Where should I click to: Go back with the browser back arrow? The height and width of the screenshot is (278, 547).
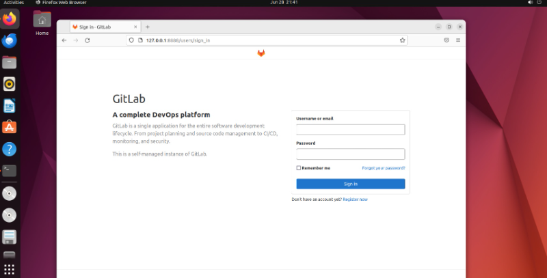tap(64, 40)
